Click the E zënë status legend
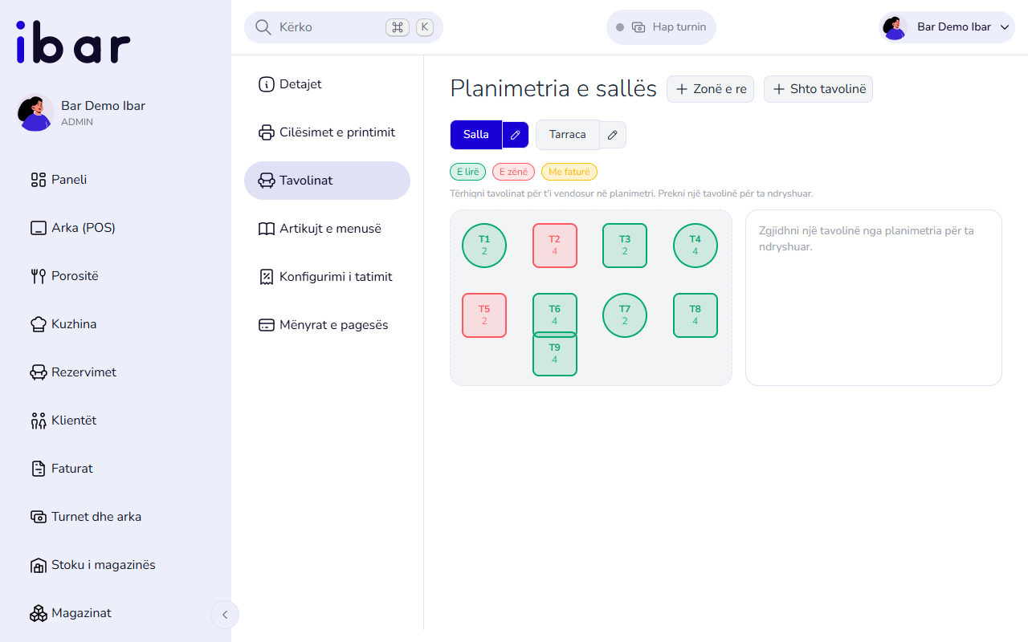 tap(513, 172)
